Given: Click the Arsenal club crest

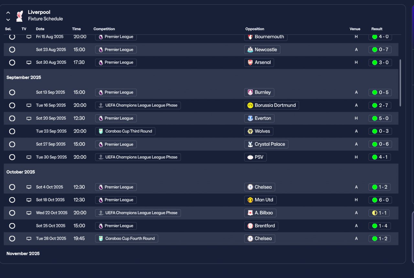Looking at the screenshot, I should click(x=250, y=62).
